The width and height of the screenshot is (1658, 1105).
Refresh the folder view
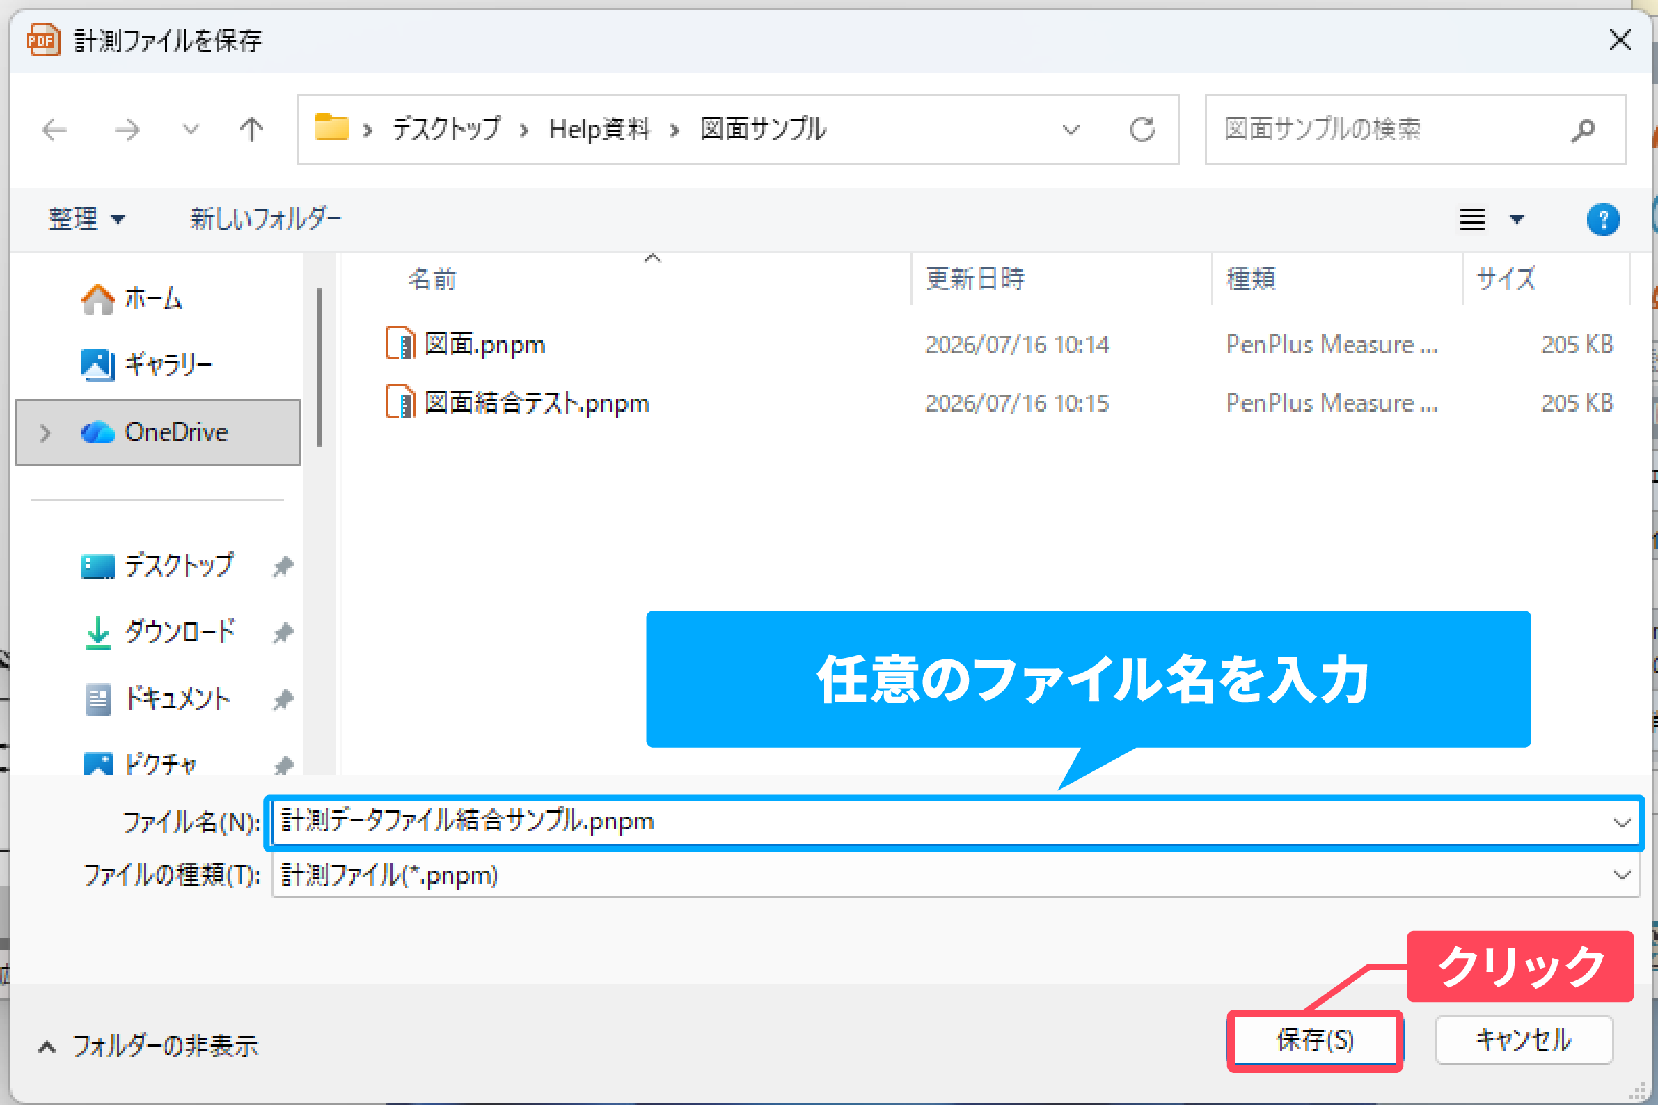tap(1142, 130)
